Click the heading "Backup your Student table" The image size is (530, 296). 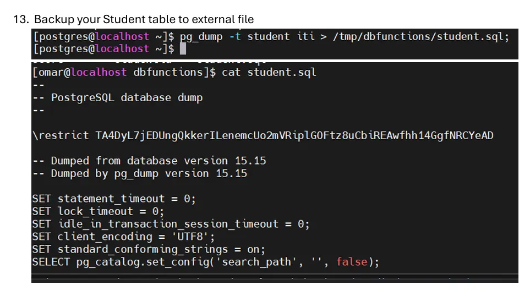[x=144, y=19]
